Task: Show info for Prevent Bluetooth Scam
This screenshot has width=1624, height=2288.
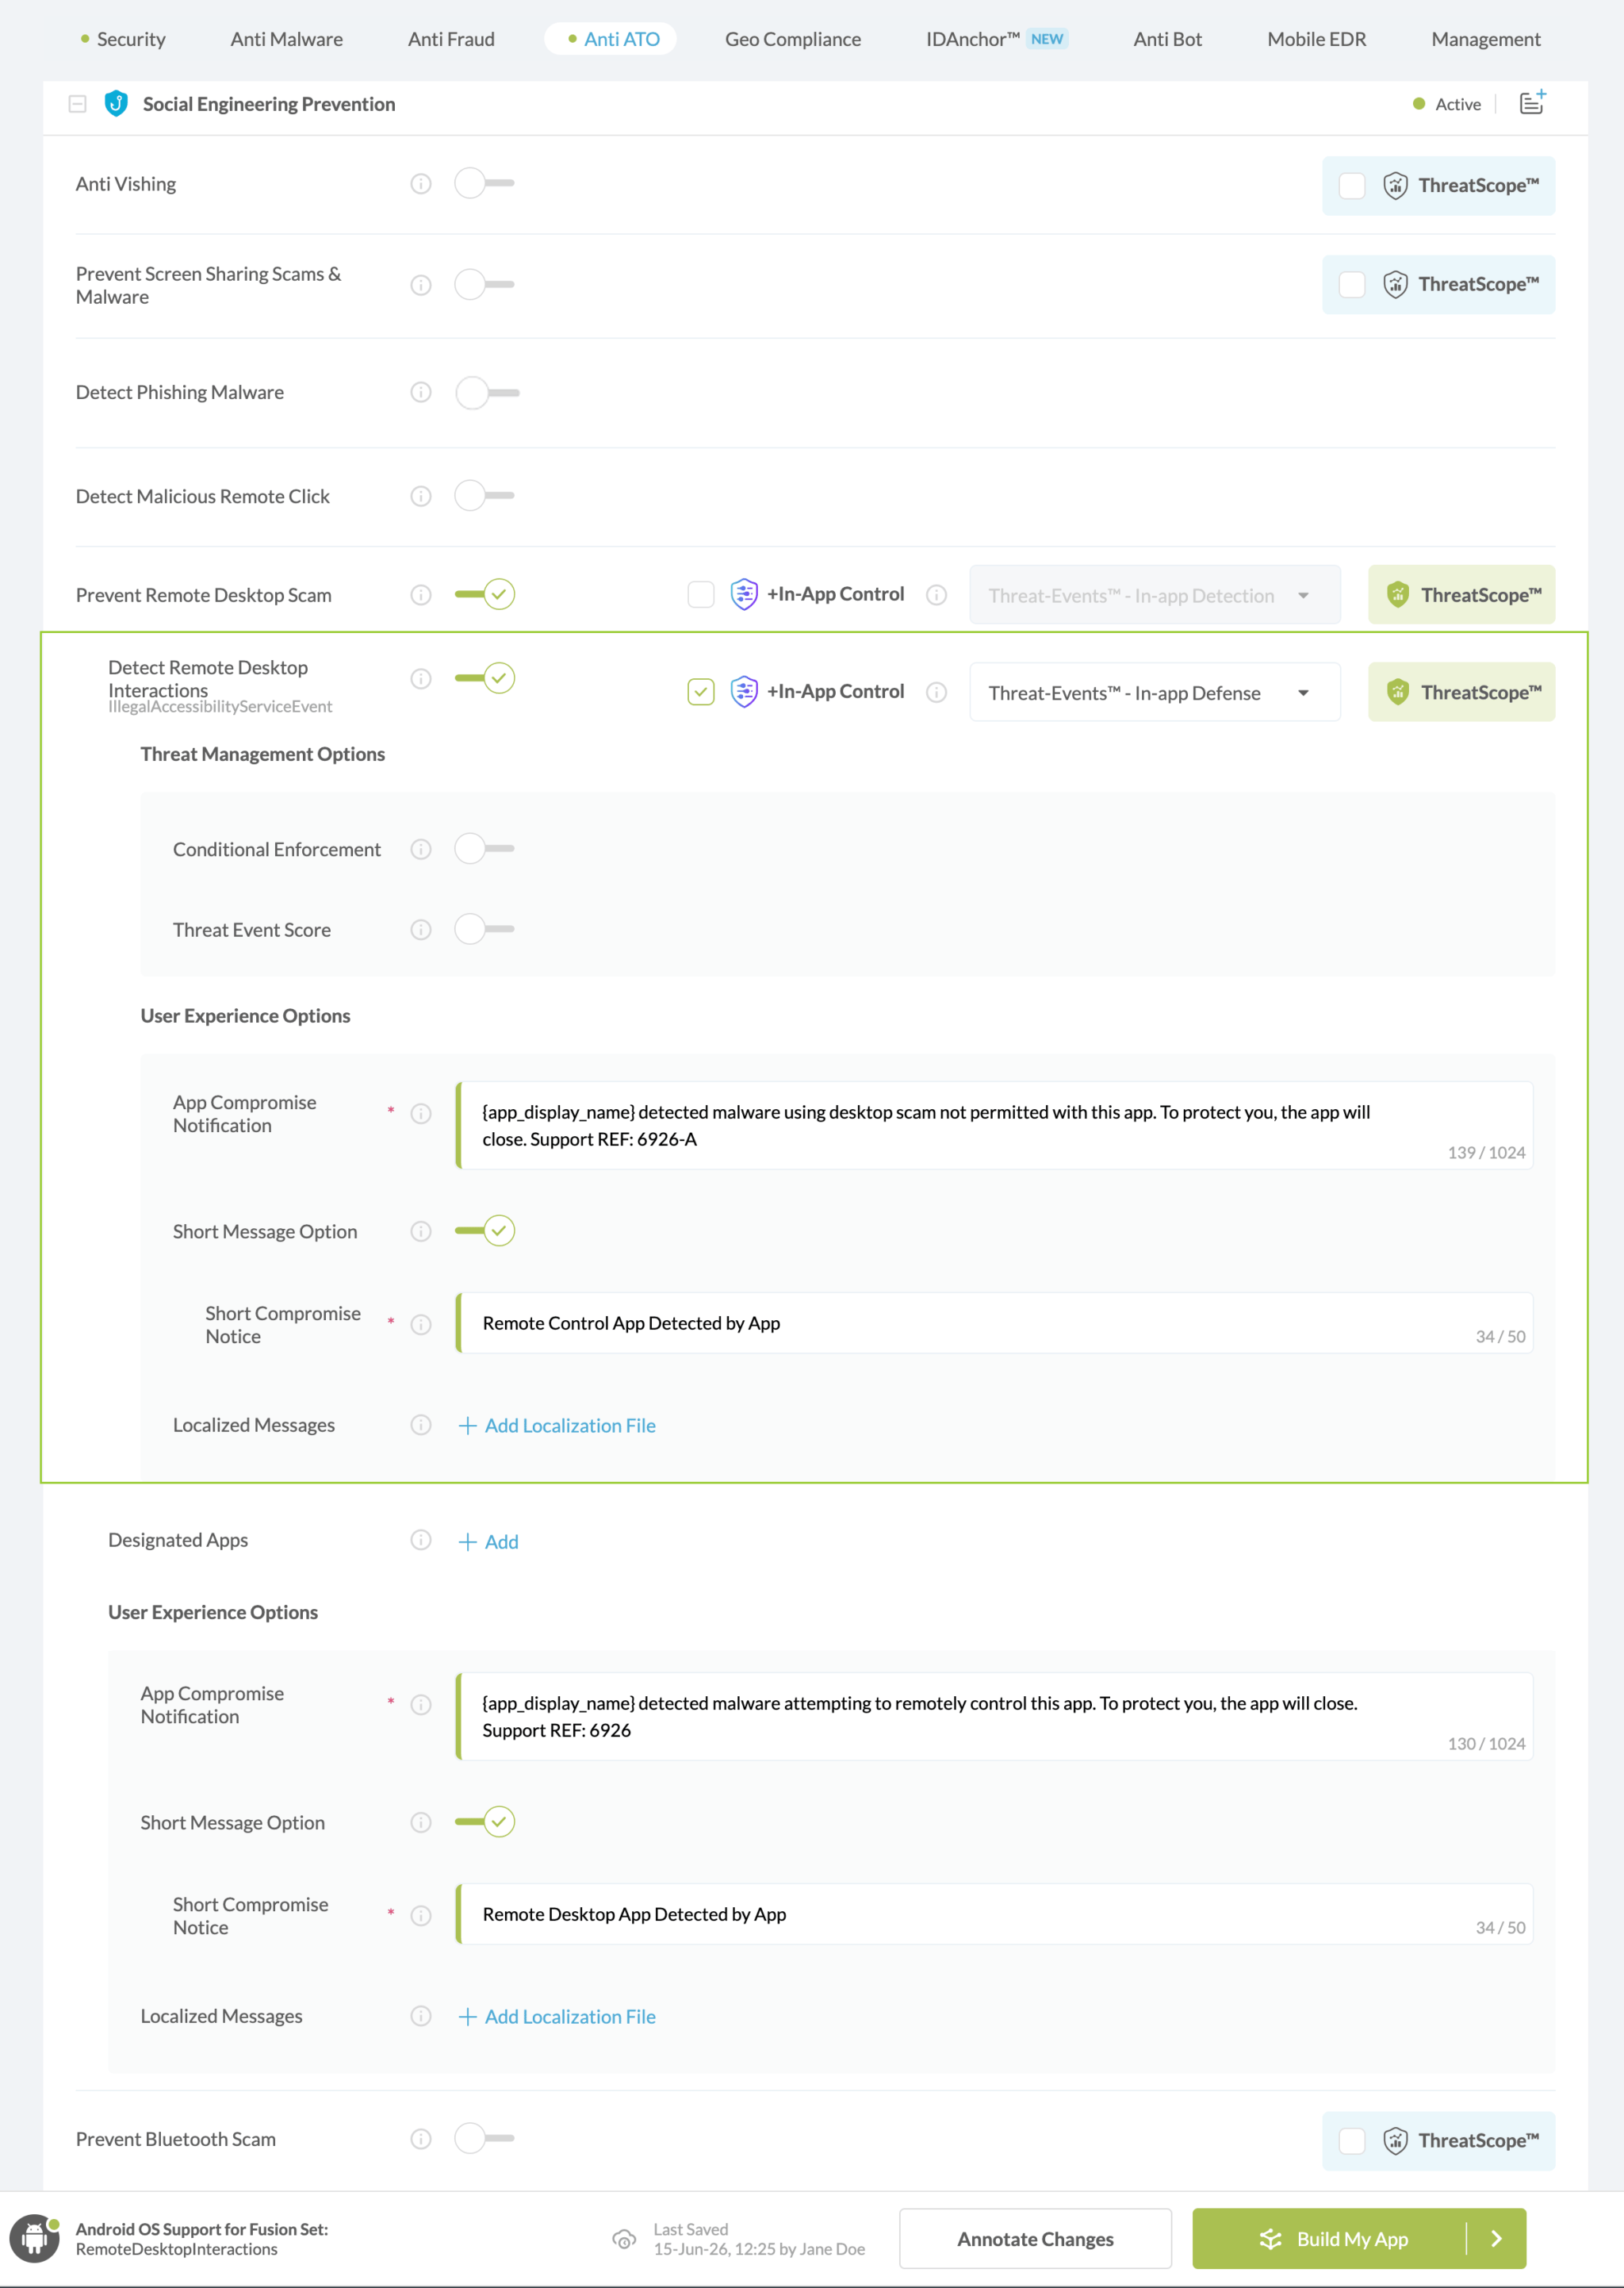Action: (x=421, y=2139)
